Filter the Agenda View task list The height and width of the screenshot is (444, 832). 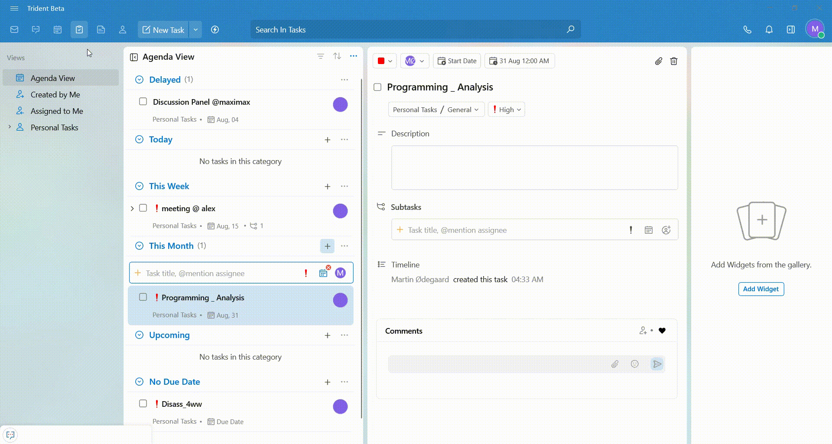[321, 56]
